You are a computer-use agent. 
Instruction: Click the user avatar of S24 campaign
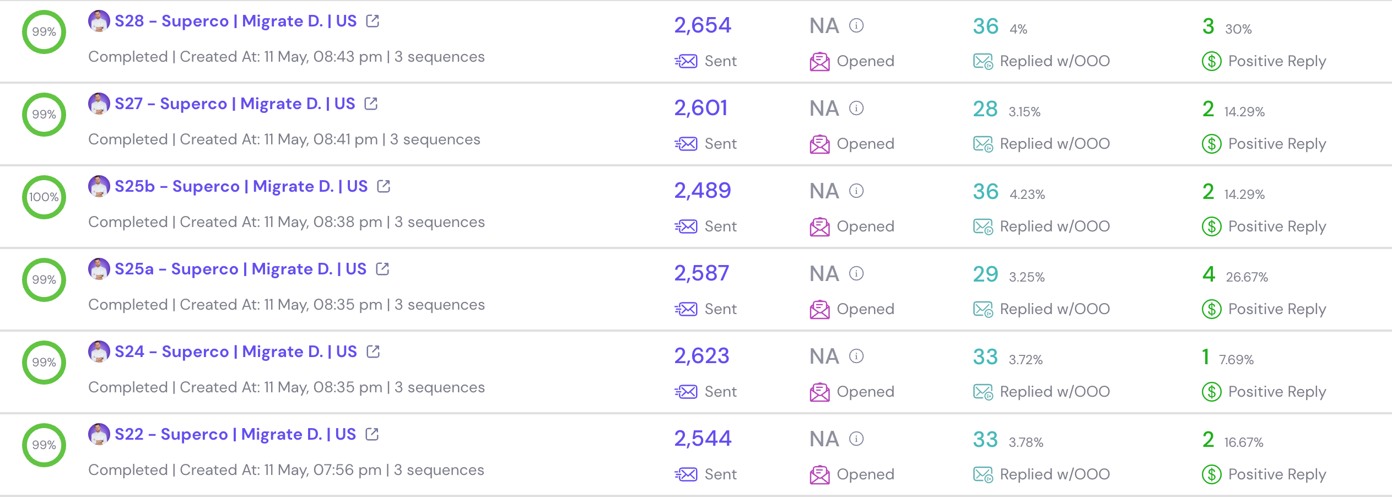tap(99, 352)
